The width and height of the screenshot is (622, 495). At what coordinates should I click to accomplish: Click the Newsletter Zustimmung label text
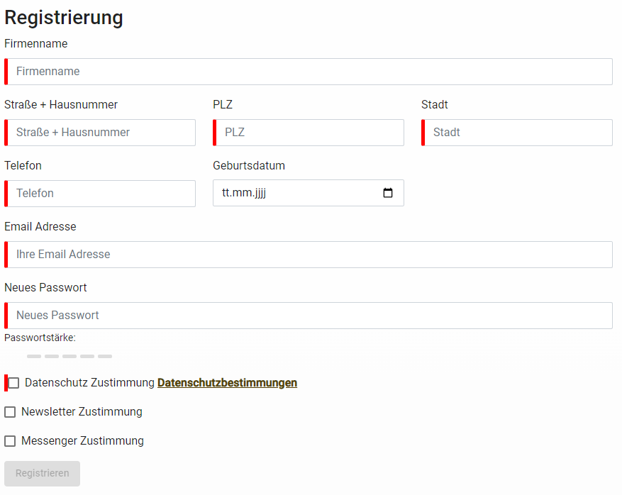point(82,412)
